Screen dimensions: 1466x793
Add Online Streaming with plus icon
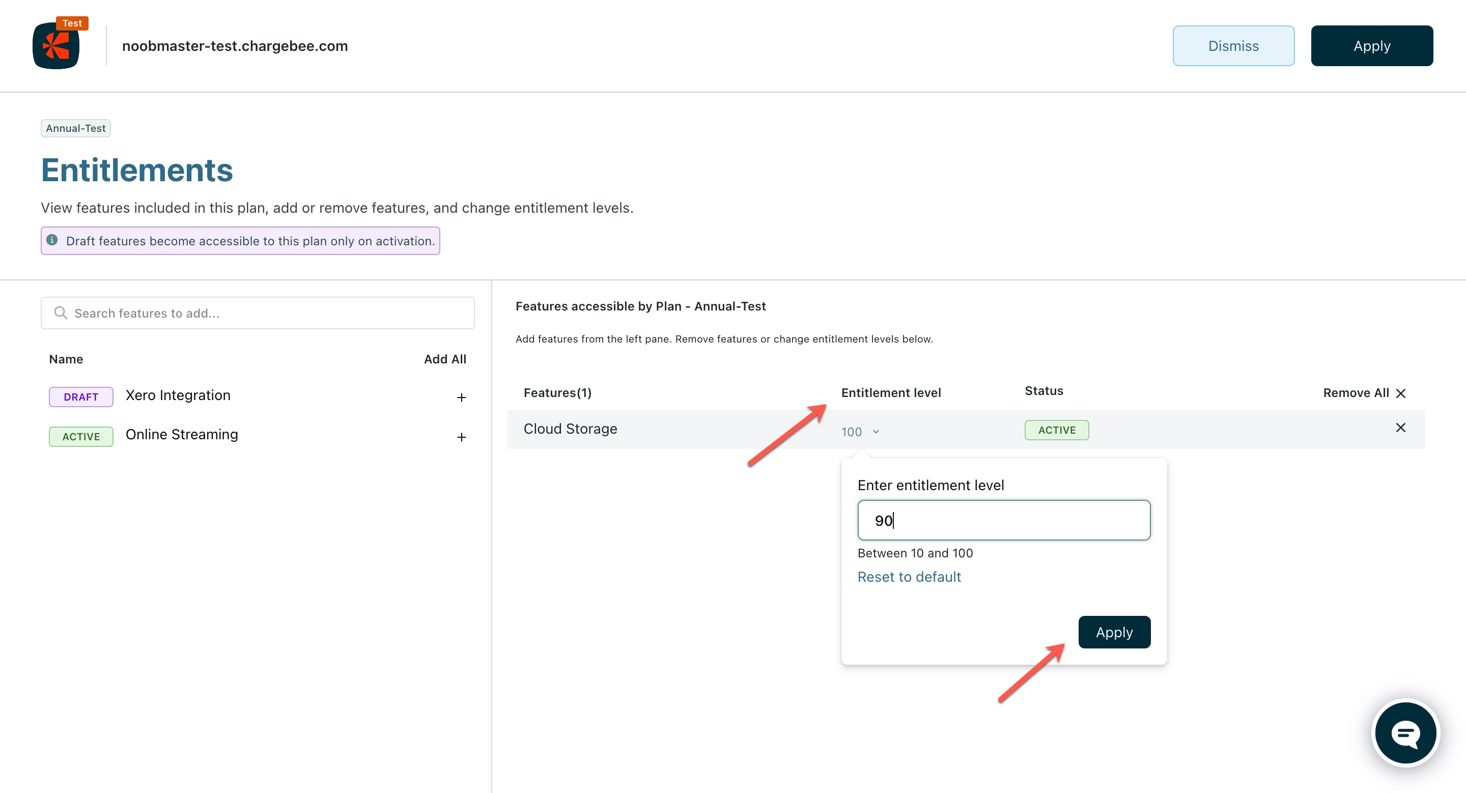pyautogui.click(x=461, y=437)
